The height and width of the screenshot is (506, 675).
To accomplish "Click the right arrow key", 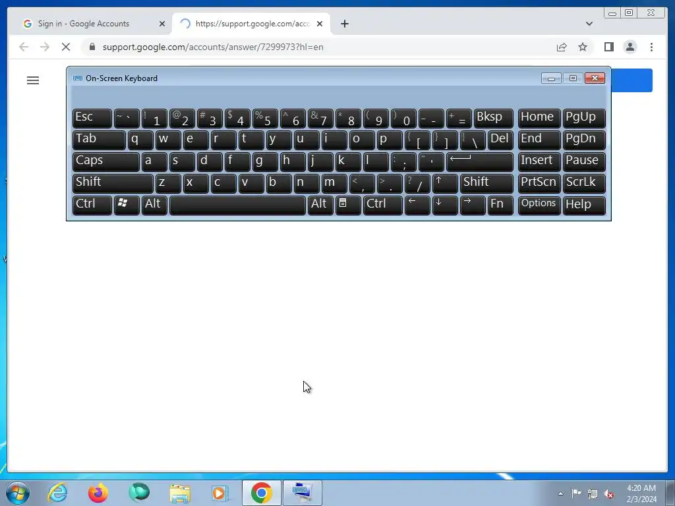I will click(472, 205).
